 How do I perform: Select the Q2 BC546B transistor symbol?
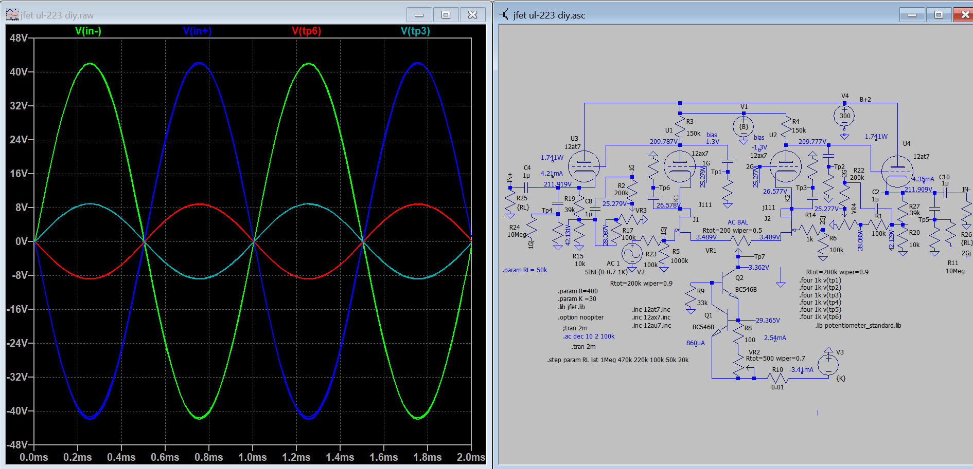coord(730,283)
